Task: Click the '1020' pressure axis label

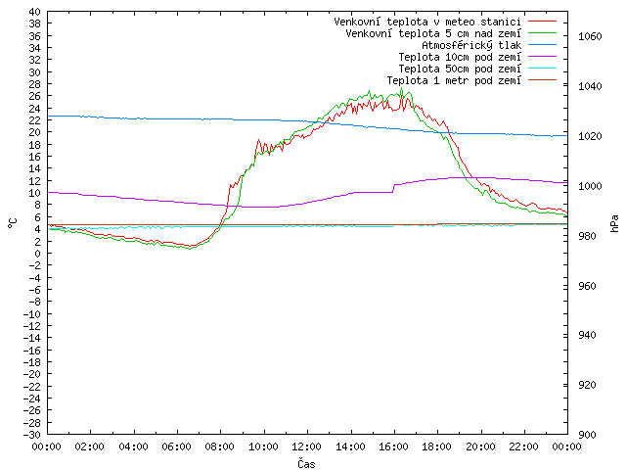Action: pos(590,136)
